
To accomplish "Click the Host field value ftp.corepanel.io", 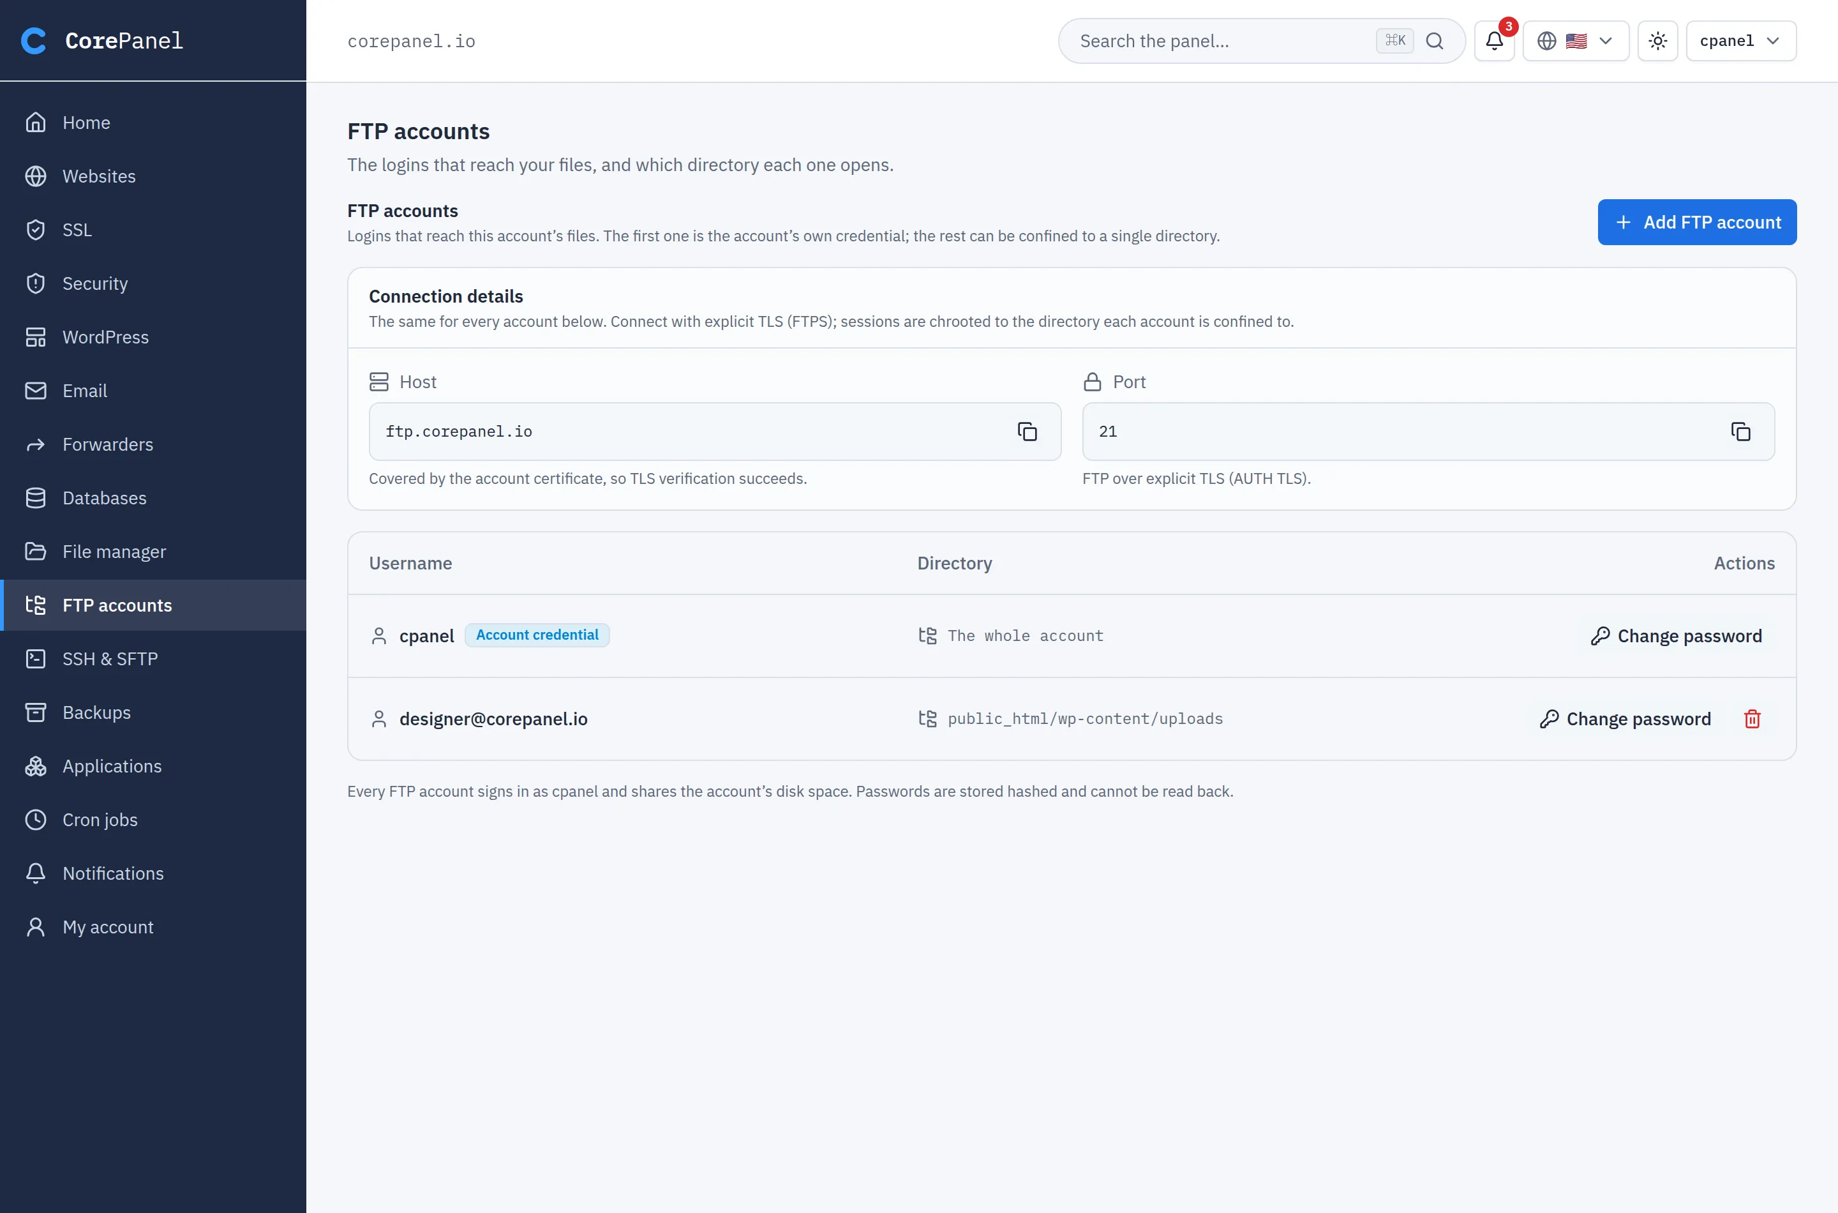I will [x=458, y=432].
